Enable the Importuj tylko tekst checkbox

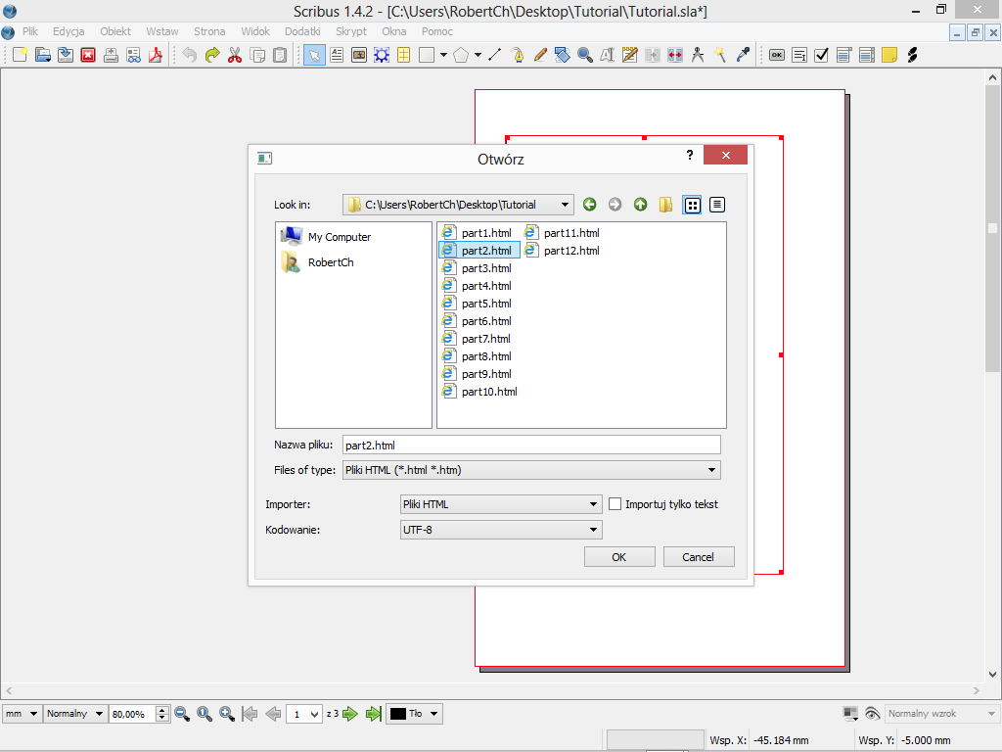click(x=615, y=504)
